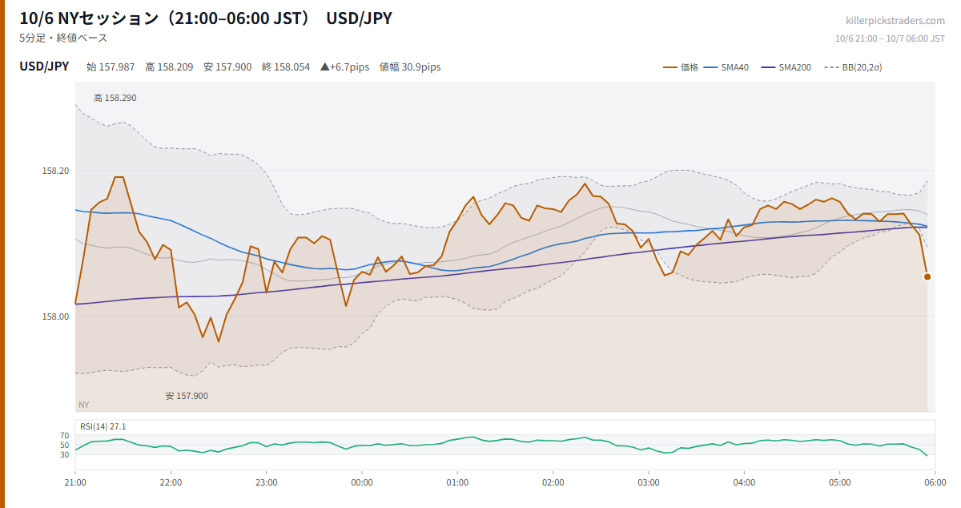This screenshot has height=508, width=961.
Task: Click the 01:00 time axis label
Action: coord(457,482)
